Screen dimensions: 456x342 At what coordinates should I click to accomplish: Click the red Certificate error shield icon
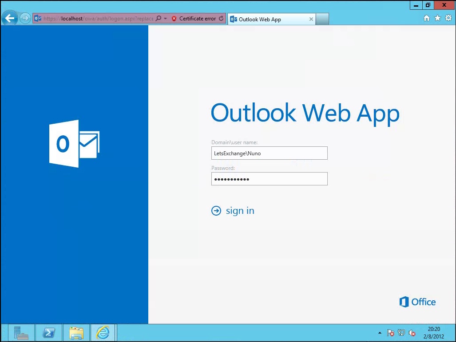pyautogui.click(x=174, y=19)
